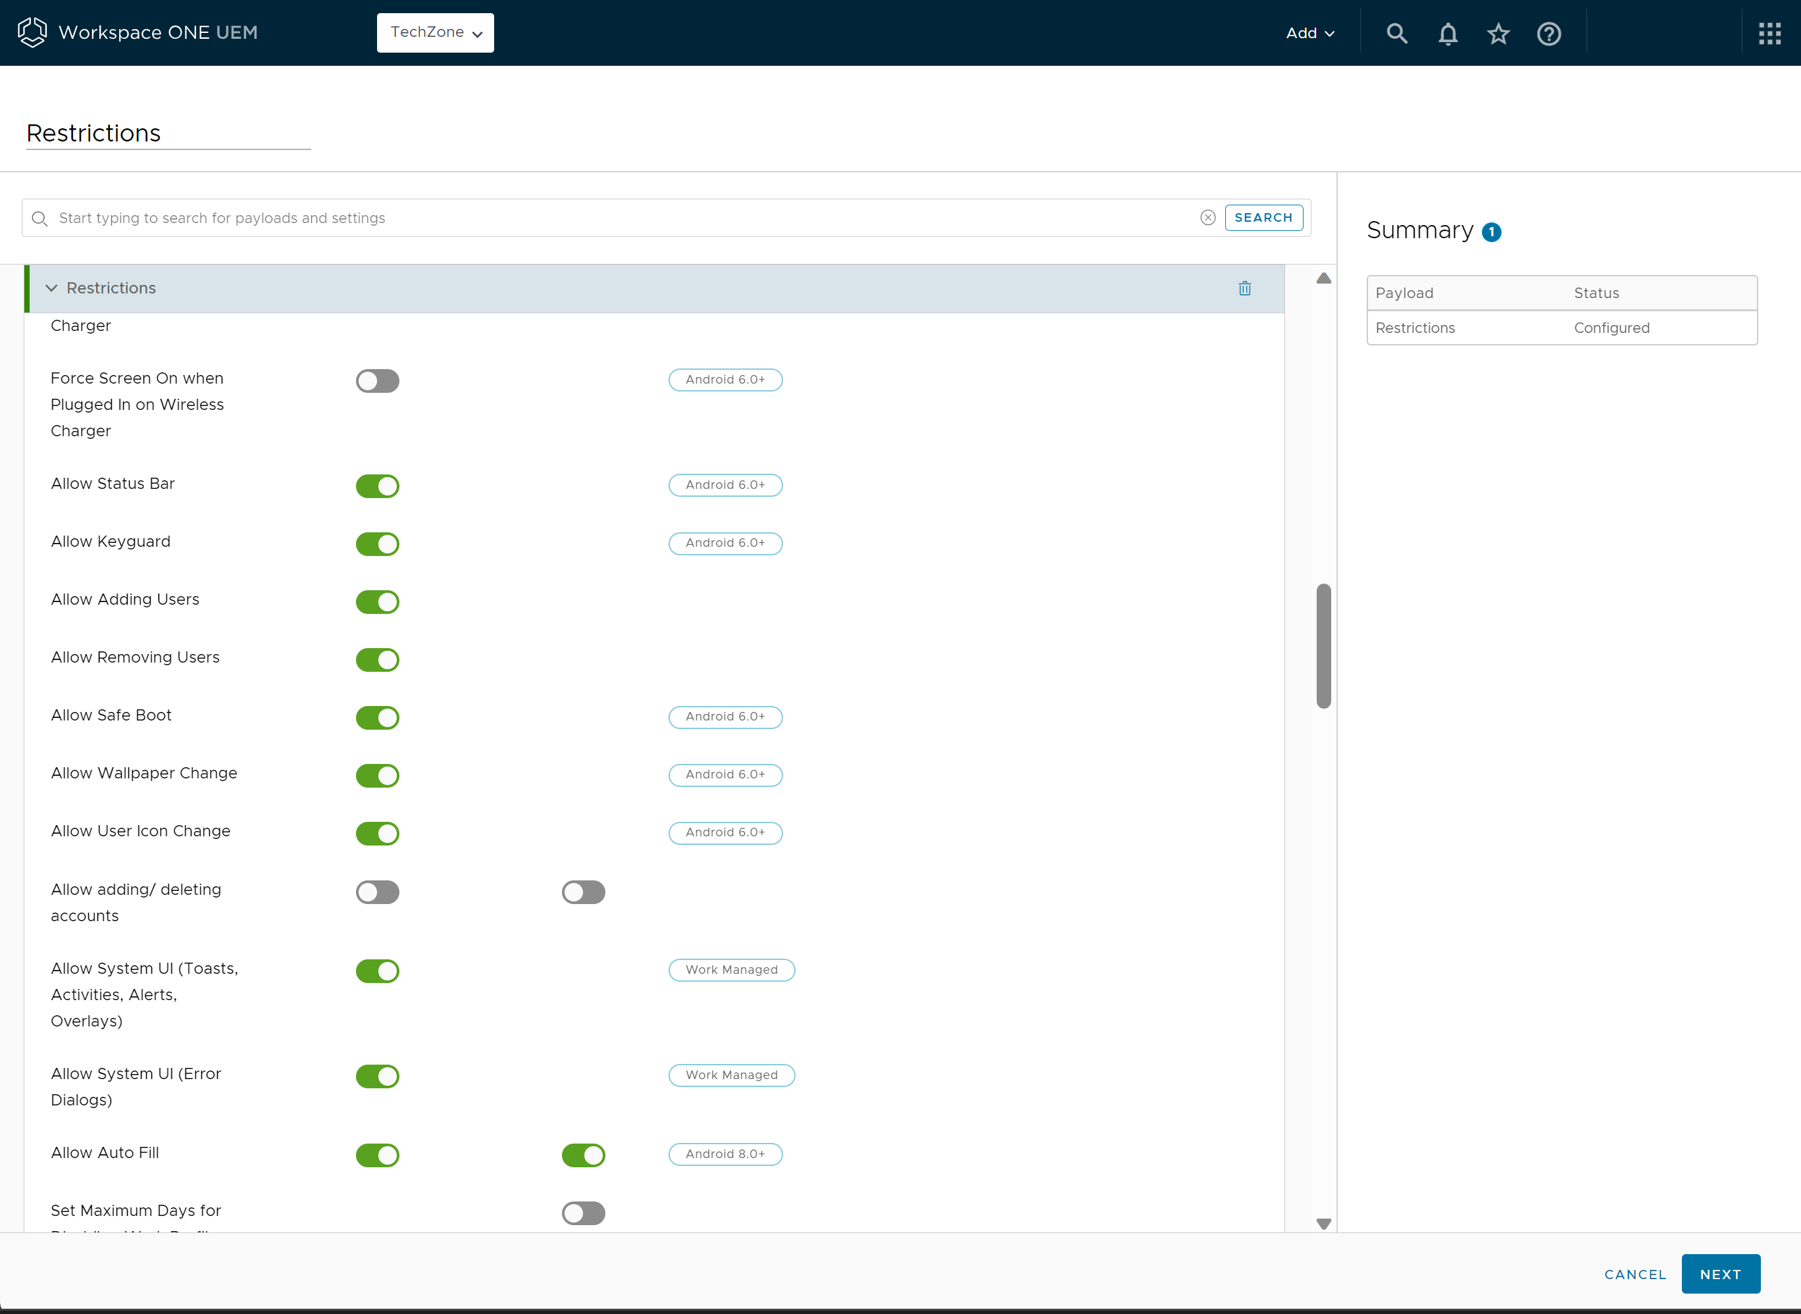This screenshot has height=1314, width=1801.
Task: Click the NEXT button
Action: coord(1721,1273)
